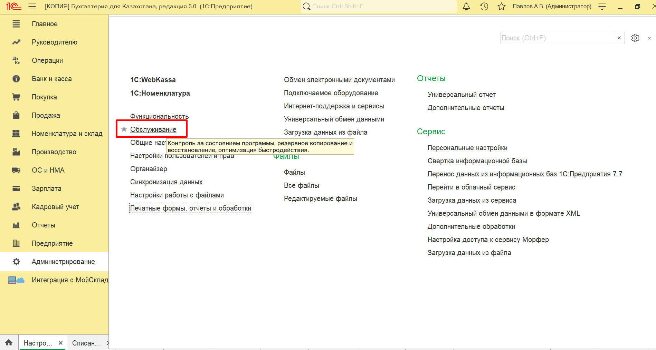This screenshot has height=350, width=656.
Task: Open Настройки работы с файлами
Action: click(x=177, y=195)
